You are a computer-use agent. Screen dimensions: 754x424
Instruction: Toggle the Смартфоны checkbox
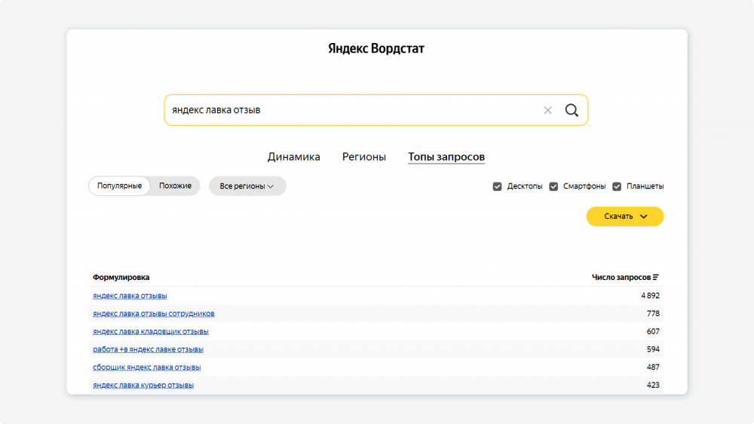(553, 186)
